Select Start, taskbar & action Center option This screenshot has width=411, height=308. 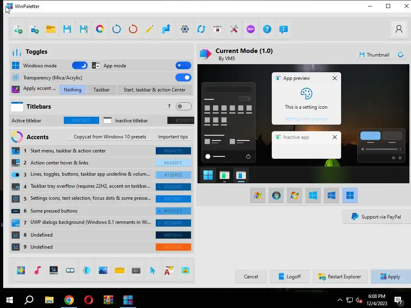[x=155, y=90]
